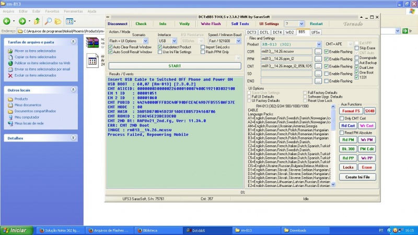
Task: Click the Rd Cert button
Action: (x=348, y=125)
